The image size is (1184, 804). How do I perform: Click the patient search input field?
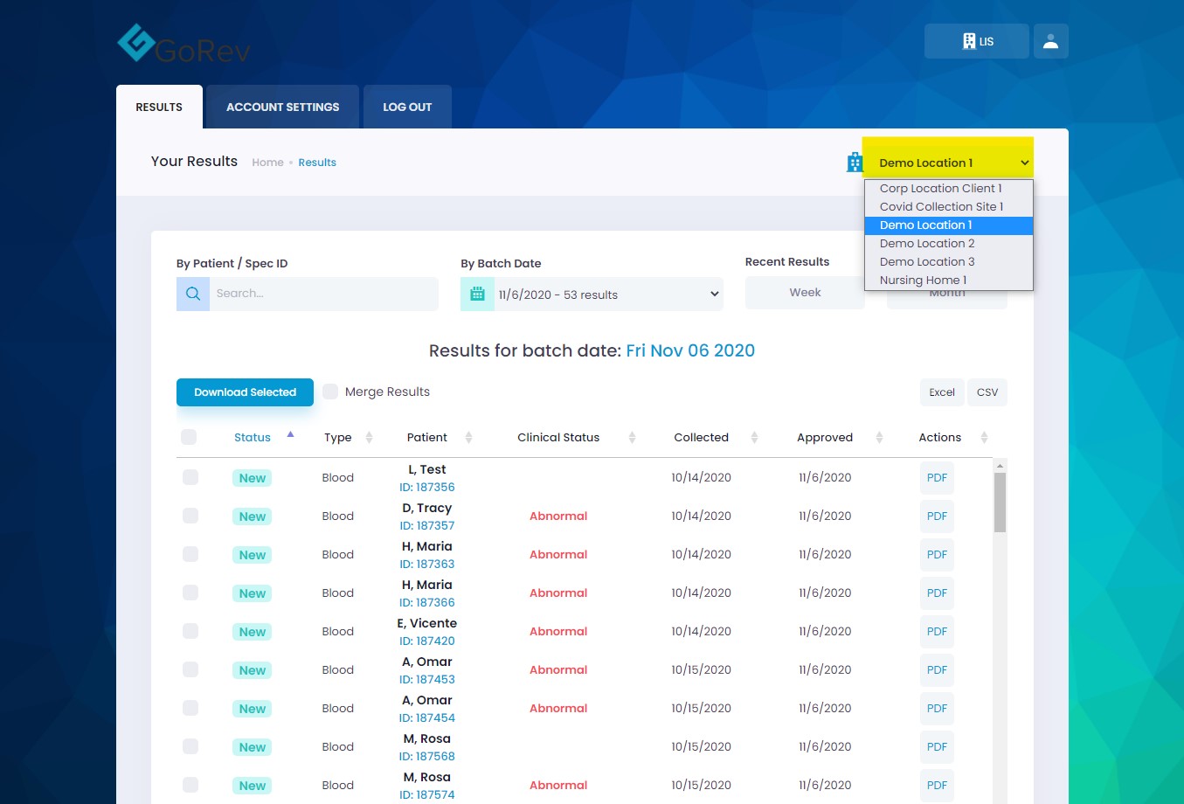[323, 294]
